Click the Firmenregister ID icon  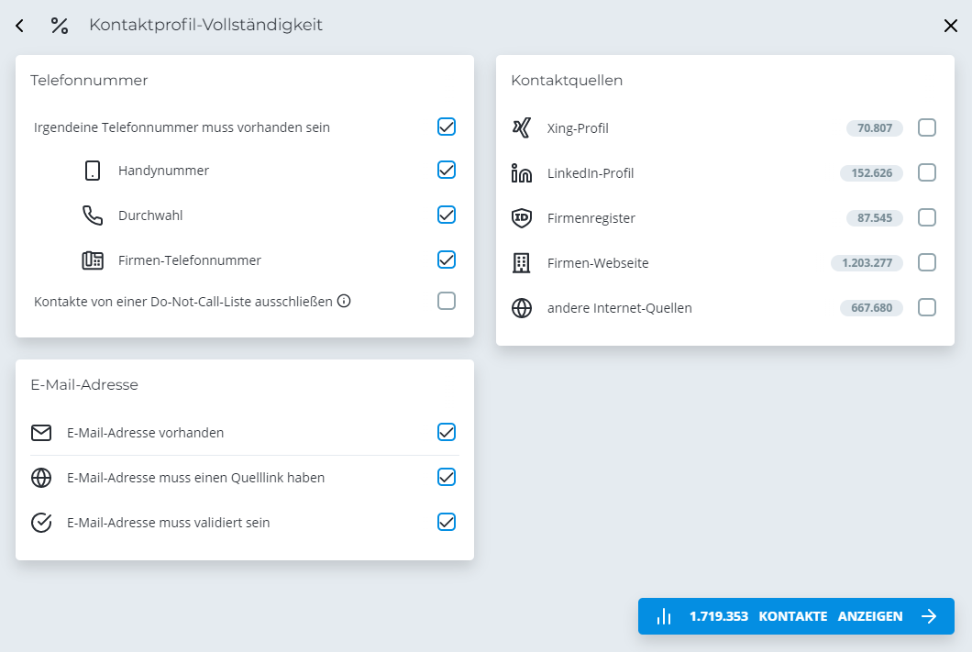coord(521,217)
